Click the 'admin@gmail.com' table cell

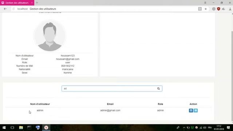pos(110,110)
